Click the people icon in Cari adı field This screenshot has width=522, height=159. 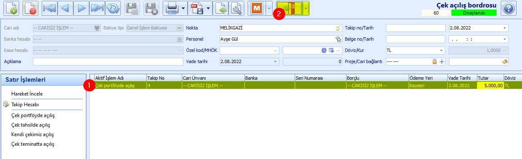tap(97, 28)
